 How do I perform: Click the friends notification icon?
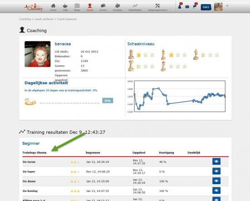pyautogui.click(x=180, y=6)
